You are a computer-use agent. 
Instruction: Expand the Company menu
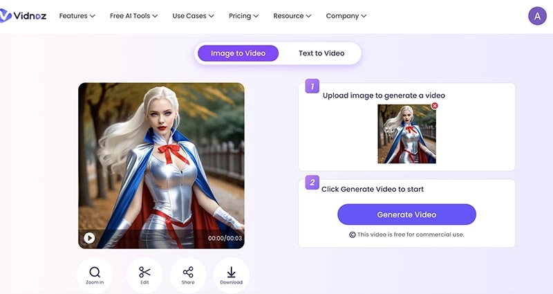point(346,15)
